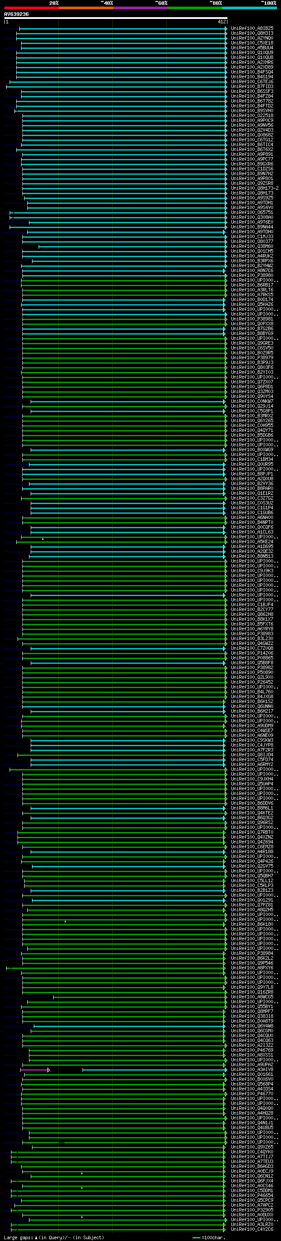Click the UniRef100_Q0CQF6 label
This screenshot has width=281, height=1241.
(x=252, y=527)
